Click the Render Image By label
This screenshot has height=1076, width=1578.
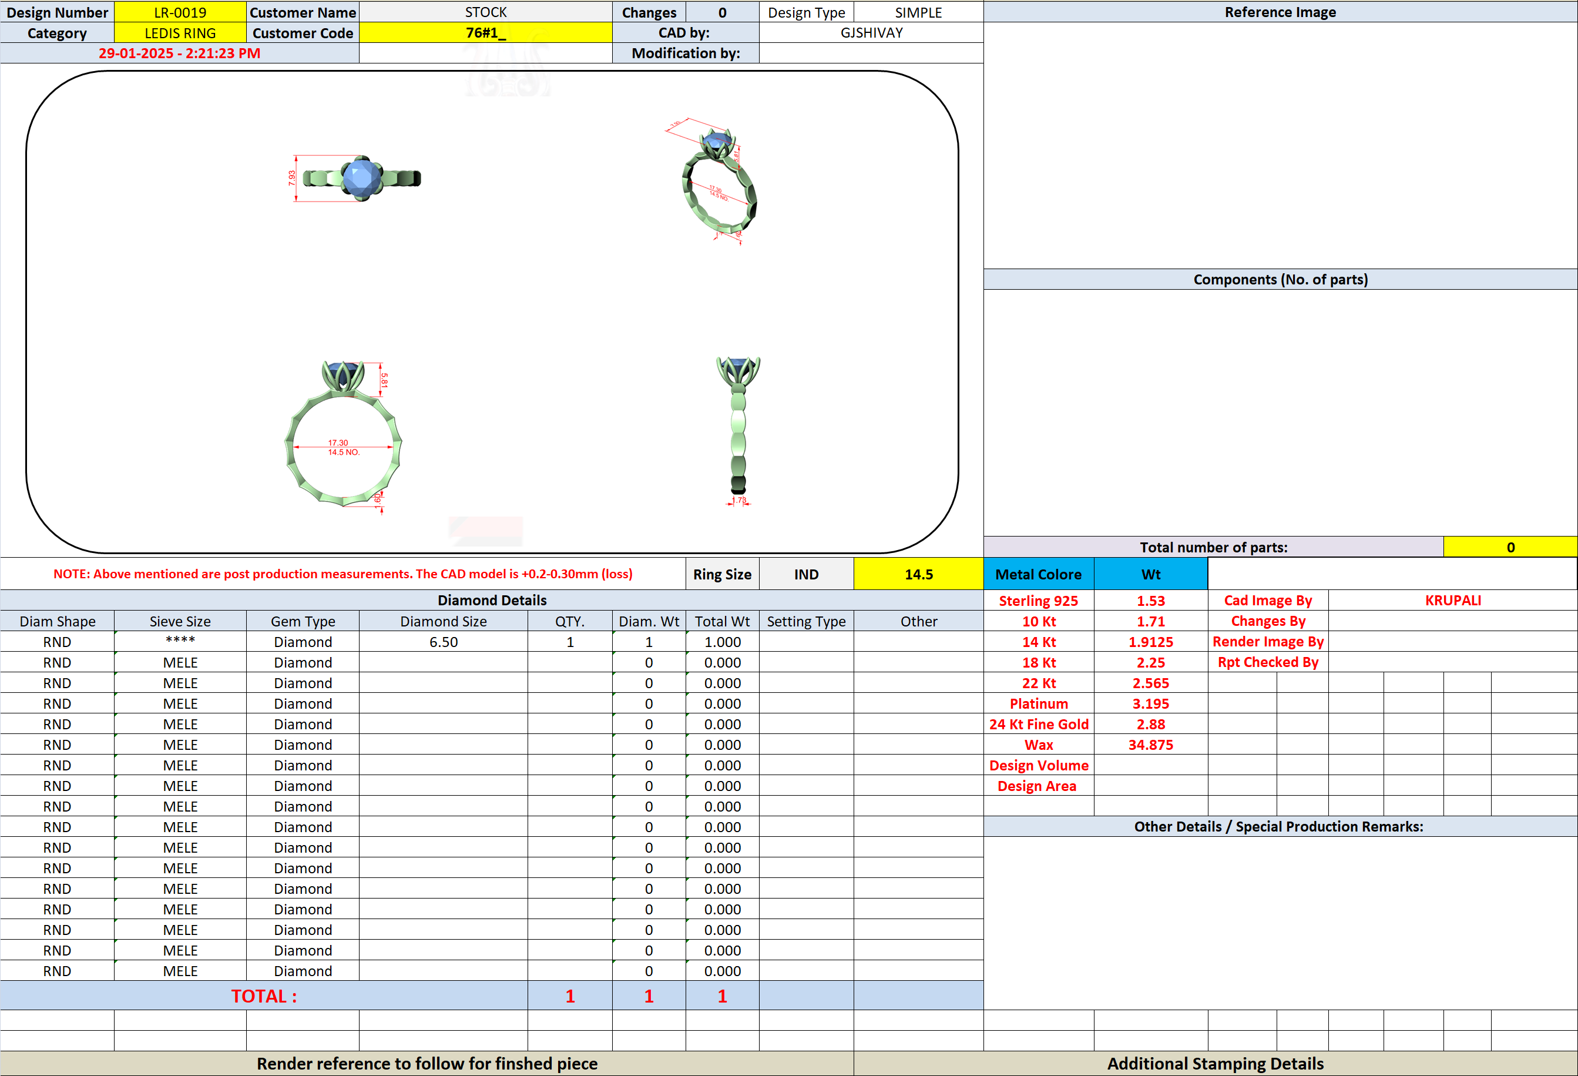tap(1268, 641)
